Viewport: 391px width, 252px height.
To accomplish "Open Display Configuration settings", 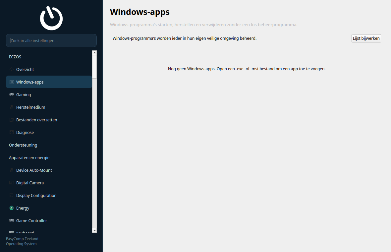I will pos(49,195).
